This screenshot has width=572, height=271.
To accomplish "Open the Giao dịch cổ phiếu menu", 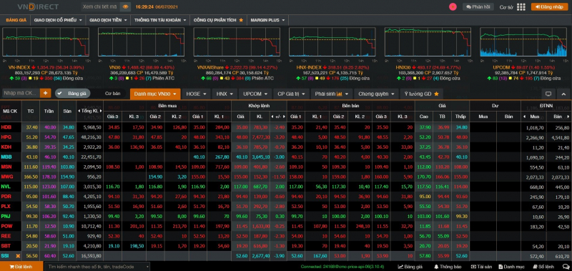I will click(58, 20).
